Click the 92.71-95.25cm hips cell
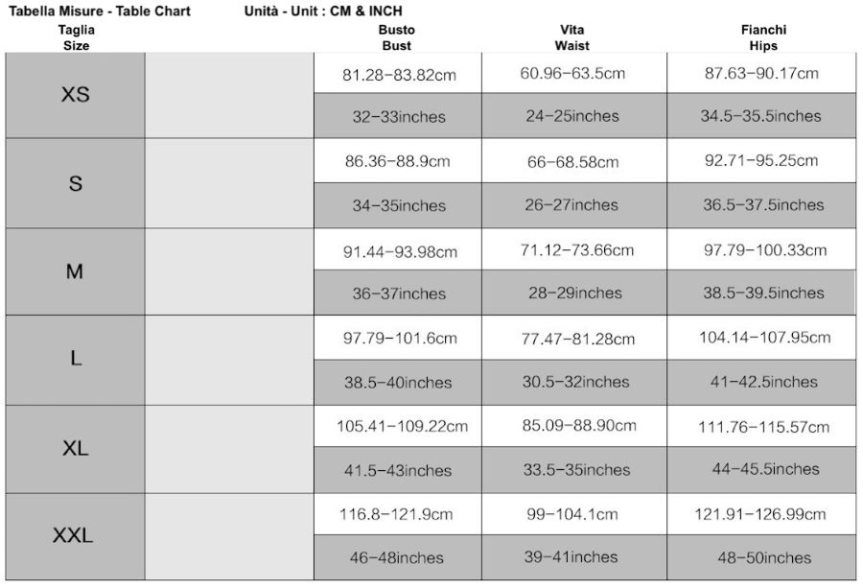The image size is (863, 588). 761,160
